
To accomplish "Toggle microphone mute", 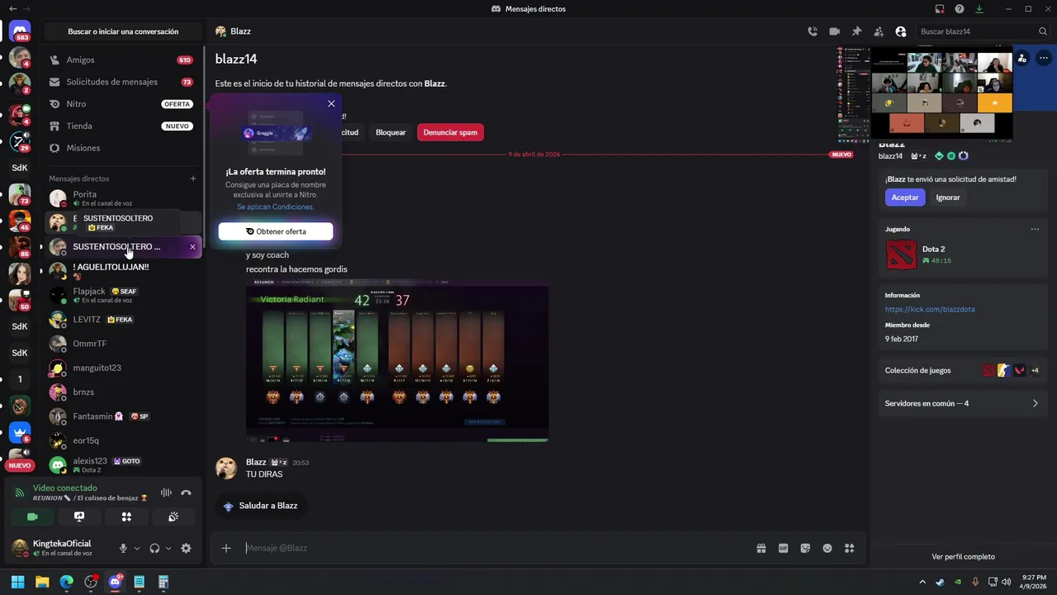I will click(x=123, y=548).
